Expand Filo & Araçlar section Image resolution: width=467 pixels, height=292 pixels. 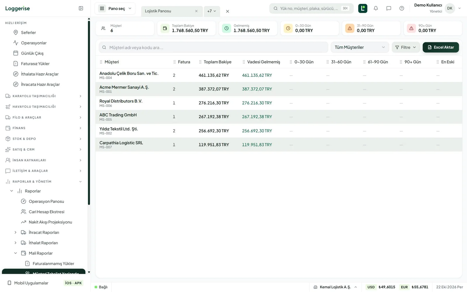click(x=43, y=117)
